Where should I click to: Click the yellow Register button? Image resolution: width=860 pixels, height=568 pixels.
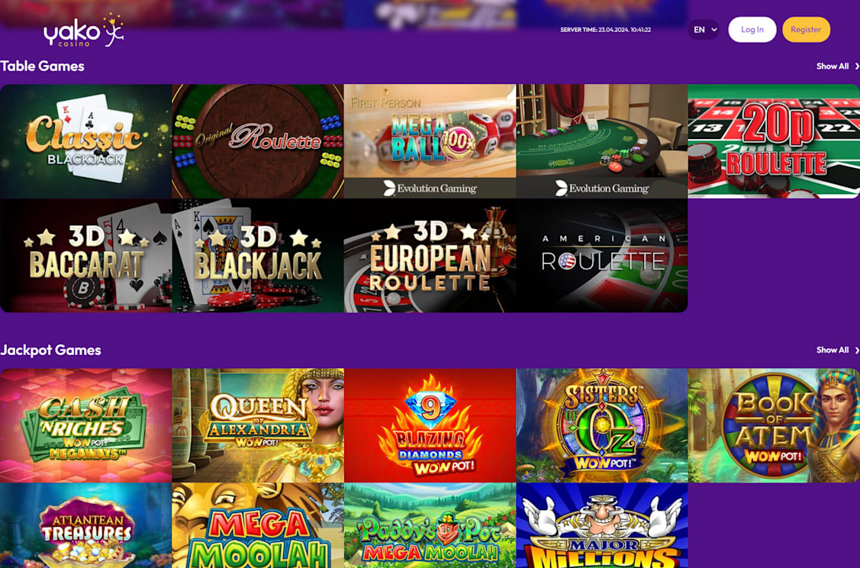click(806, 30)
